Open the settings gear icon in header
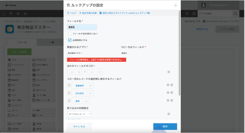Viewport: 245px width, 133px height. click(x=187, y=14)
